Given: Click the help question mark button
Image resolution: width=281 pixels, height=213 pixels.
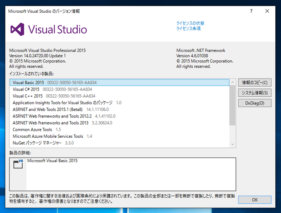Looking at the screenshot, I should point(251,11).
